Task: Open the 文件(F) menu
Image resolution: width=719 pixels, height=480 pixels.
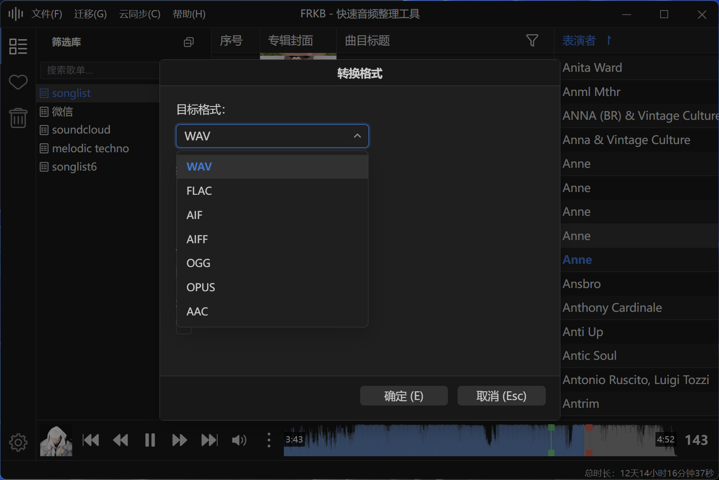Action: tap(47, 14)
